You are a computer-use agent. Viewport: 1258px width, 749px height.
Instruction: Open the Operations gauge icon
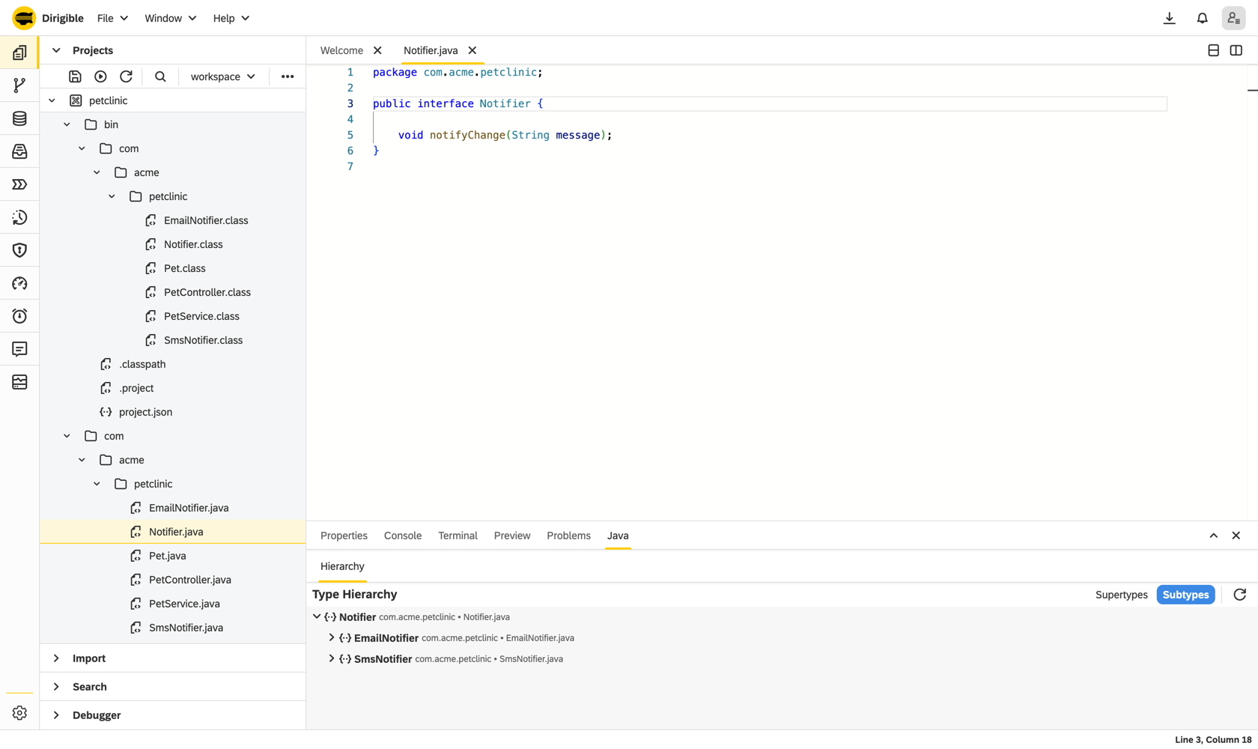pyautogui.click(x=19, y=283)
